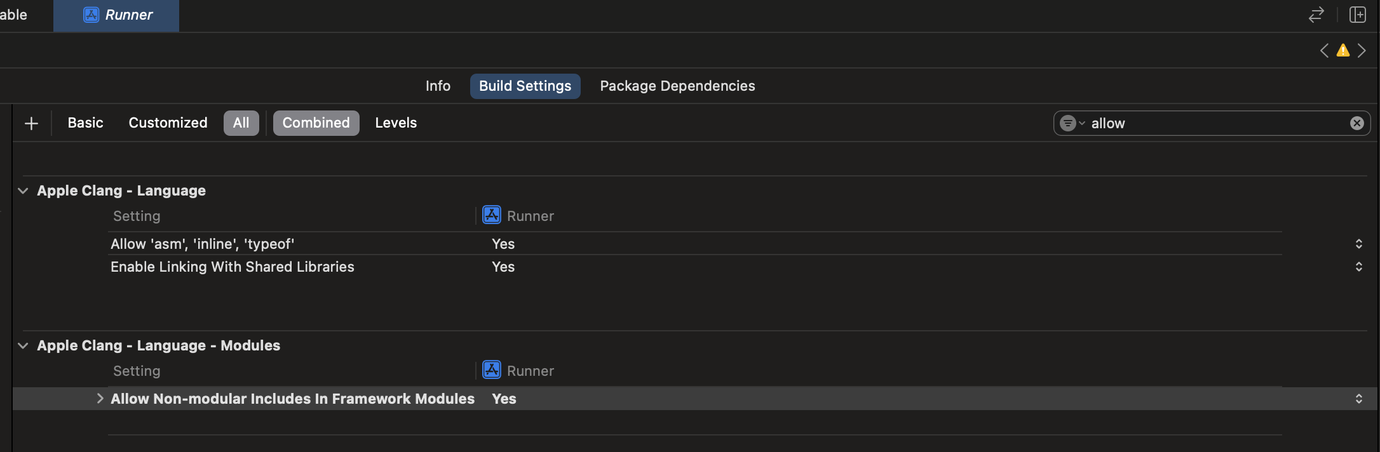Show Customized build settings
This screenshot has height=452, width=1380.
tap(168, 123)
